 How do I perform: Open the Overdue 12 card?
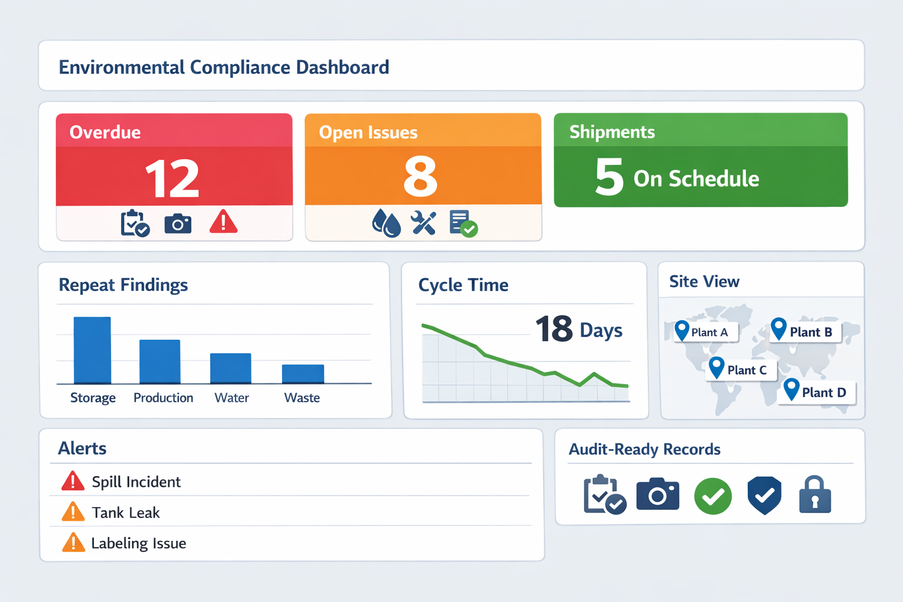[174, 176]
